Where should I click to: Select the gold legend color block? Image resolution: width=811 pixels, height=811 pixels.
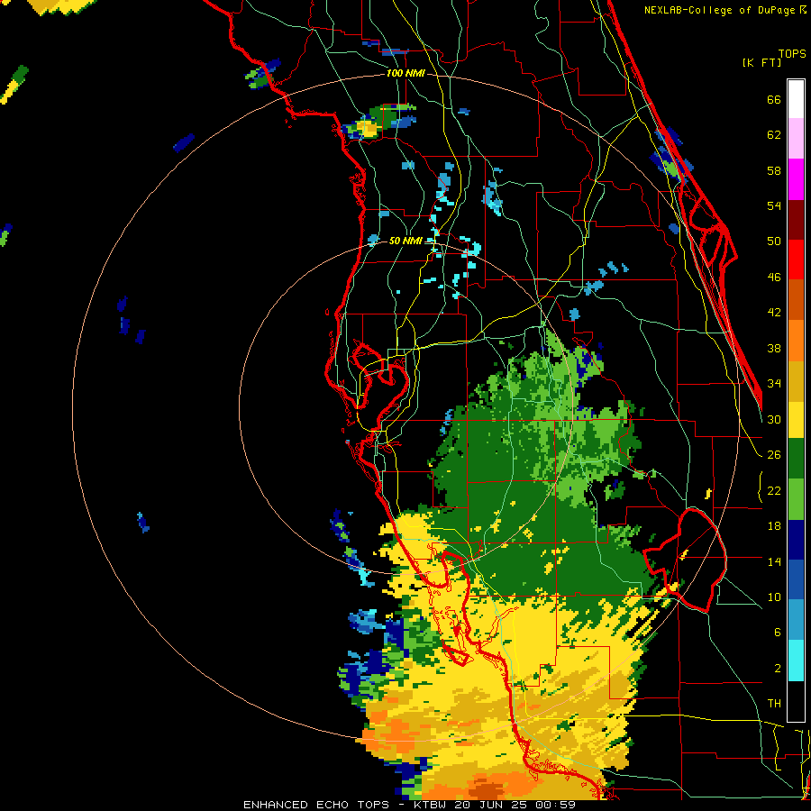(x=796, y=381)
